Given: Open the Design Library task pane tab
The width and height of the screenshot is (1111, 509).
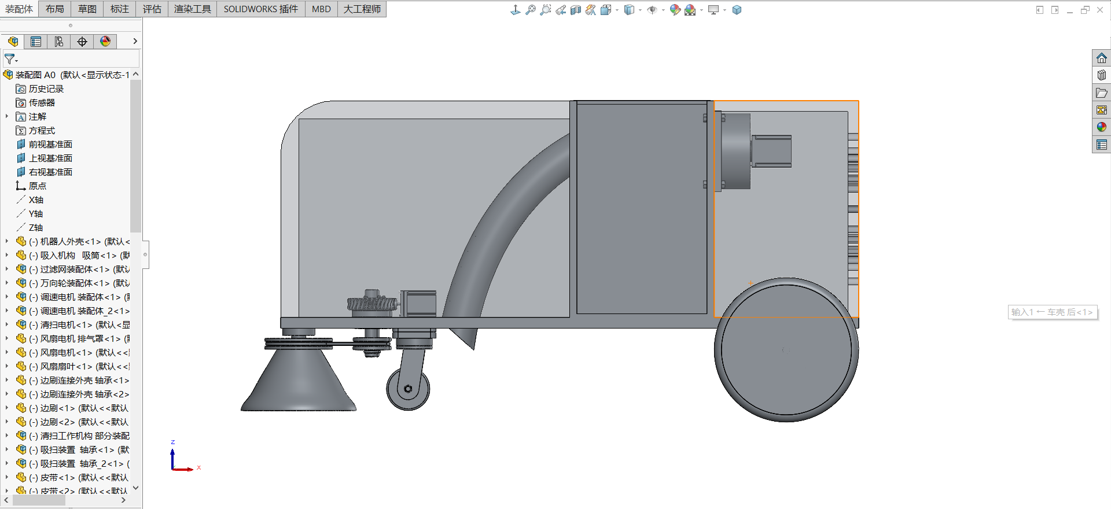Looking at the screenshot, I should click(x=1101, y=75).
